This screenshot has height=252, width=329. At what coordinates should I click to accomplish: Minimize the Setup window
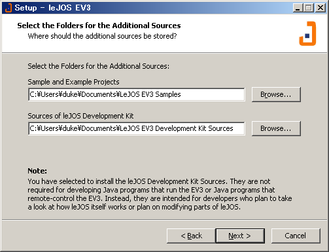click(x=298, y=8)
